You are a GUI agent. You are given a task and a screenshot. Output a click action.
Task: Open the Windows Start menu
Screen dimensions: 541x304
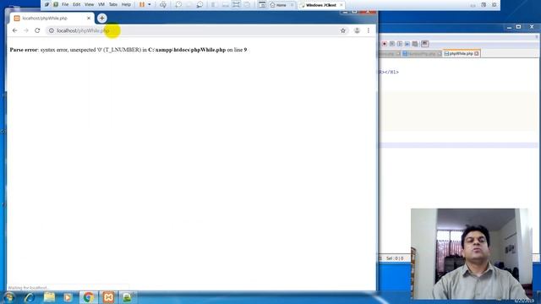click(x=8, y=297)
